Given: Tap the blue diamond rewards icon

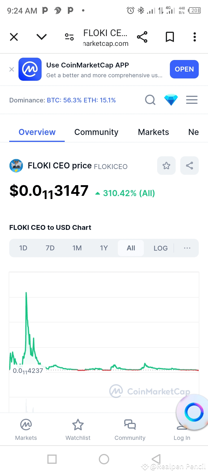Looking at the screenshot, I should point(171,100).
